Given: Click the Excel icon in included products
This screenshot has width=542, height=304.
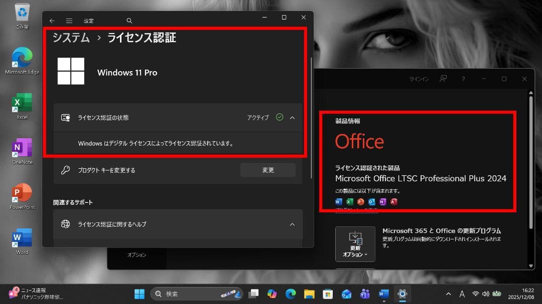Looking at the screenshot, I should [x=350, y=201].
